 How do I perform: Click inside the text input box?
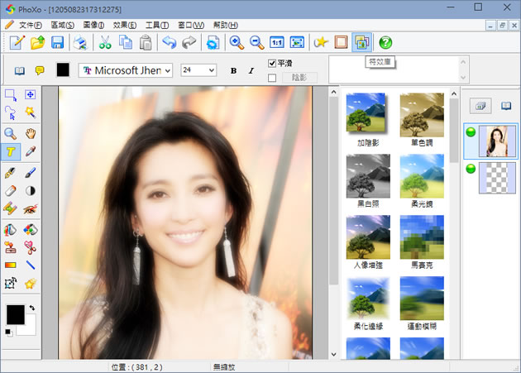pyautogui.click(x=394, y=69)
